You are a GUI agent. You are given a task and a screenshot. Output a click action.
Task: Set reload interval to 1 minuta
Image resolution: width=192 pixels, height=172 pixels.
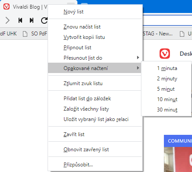[x=166, y=68]
